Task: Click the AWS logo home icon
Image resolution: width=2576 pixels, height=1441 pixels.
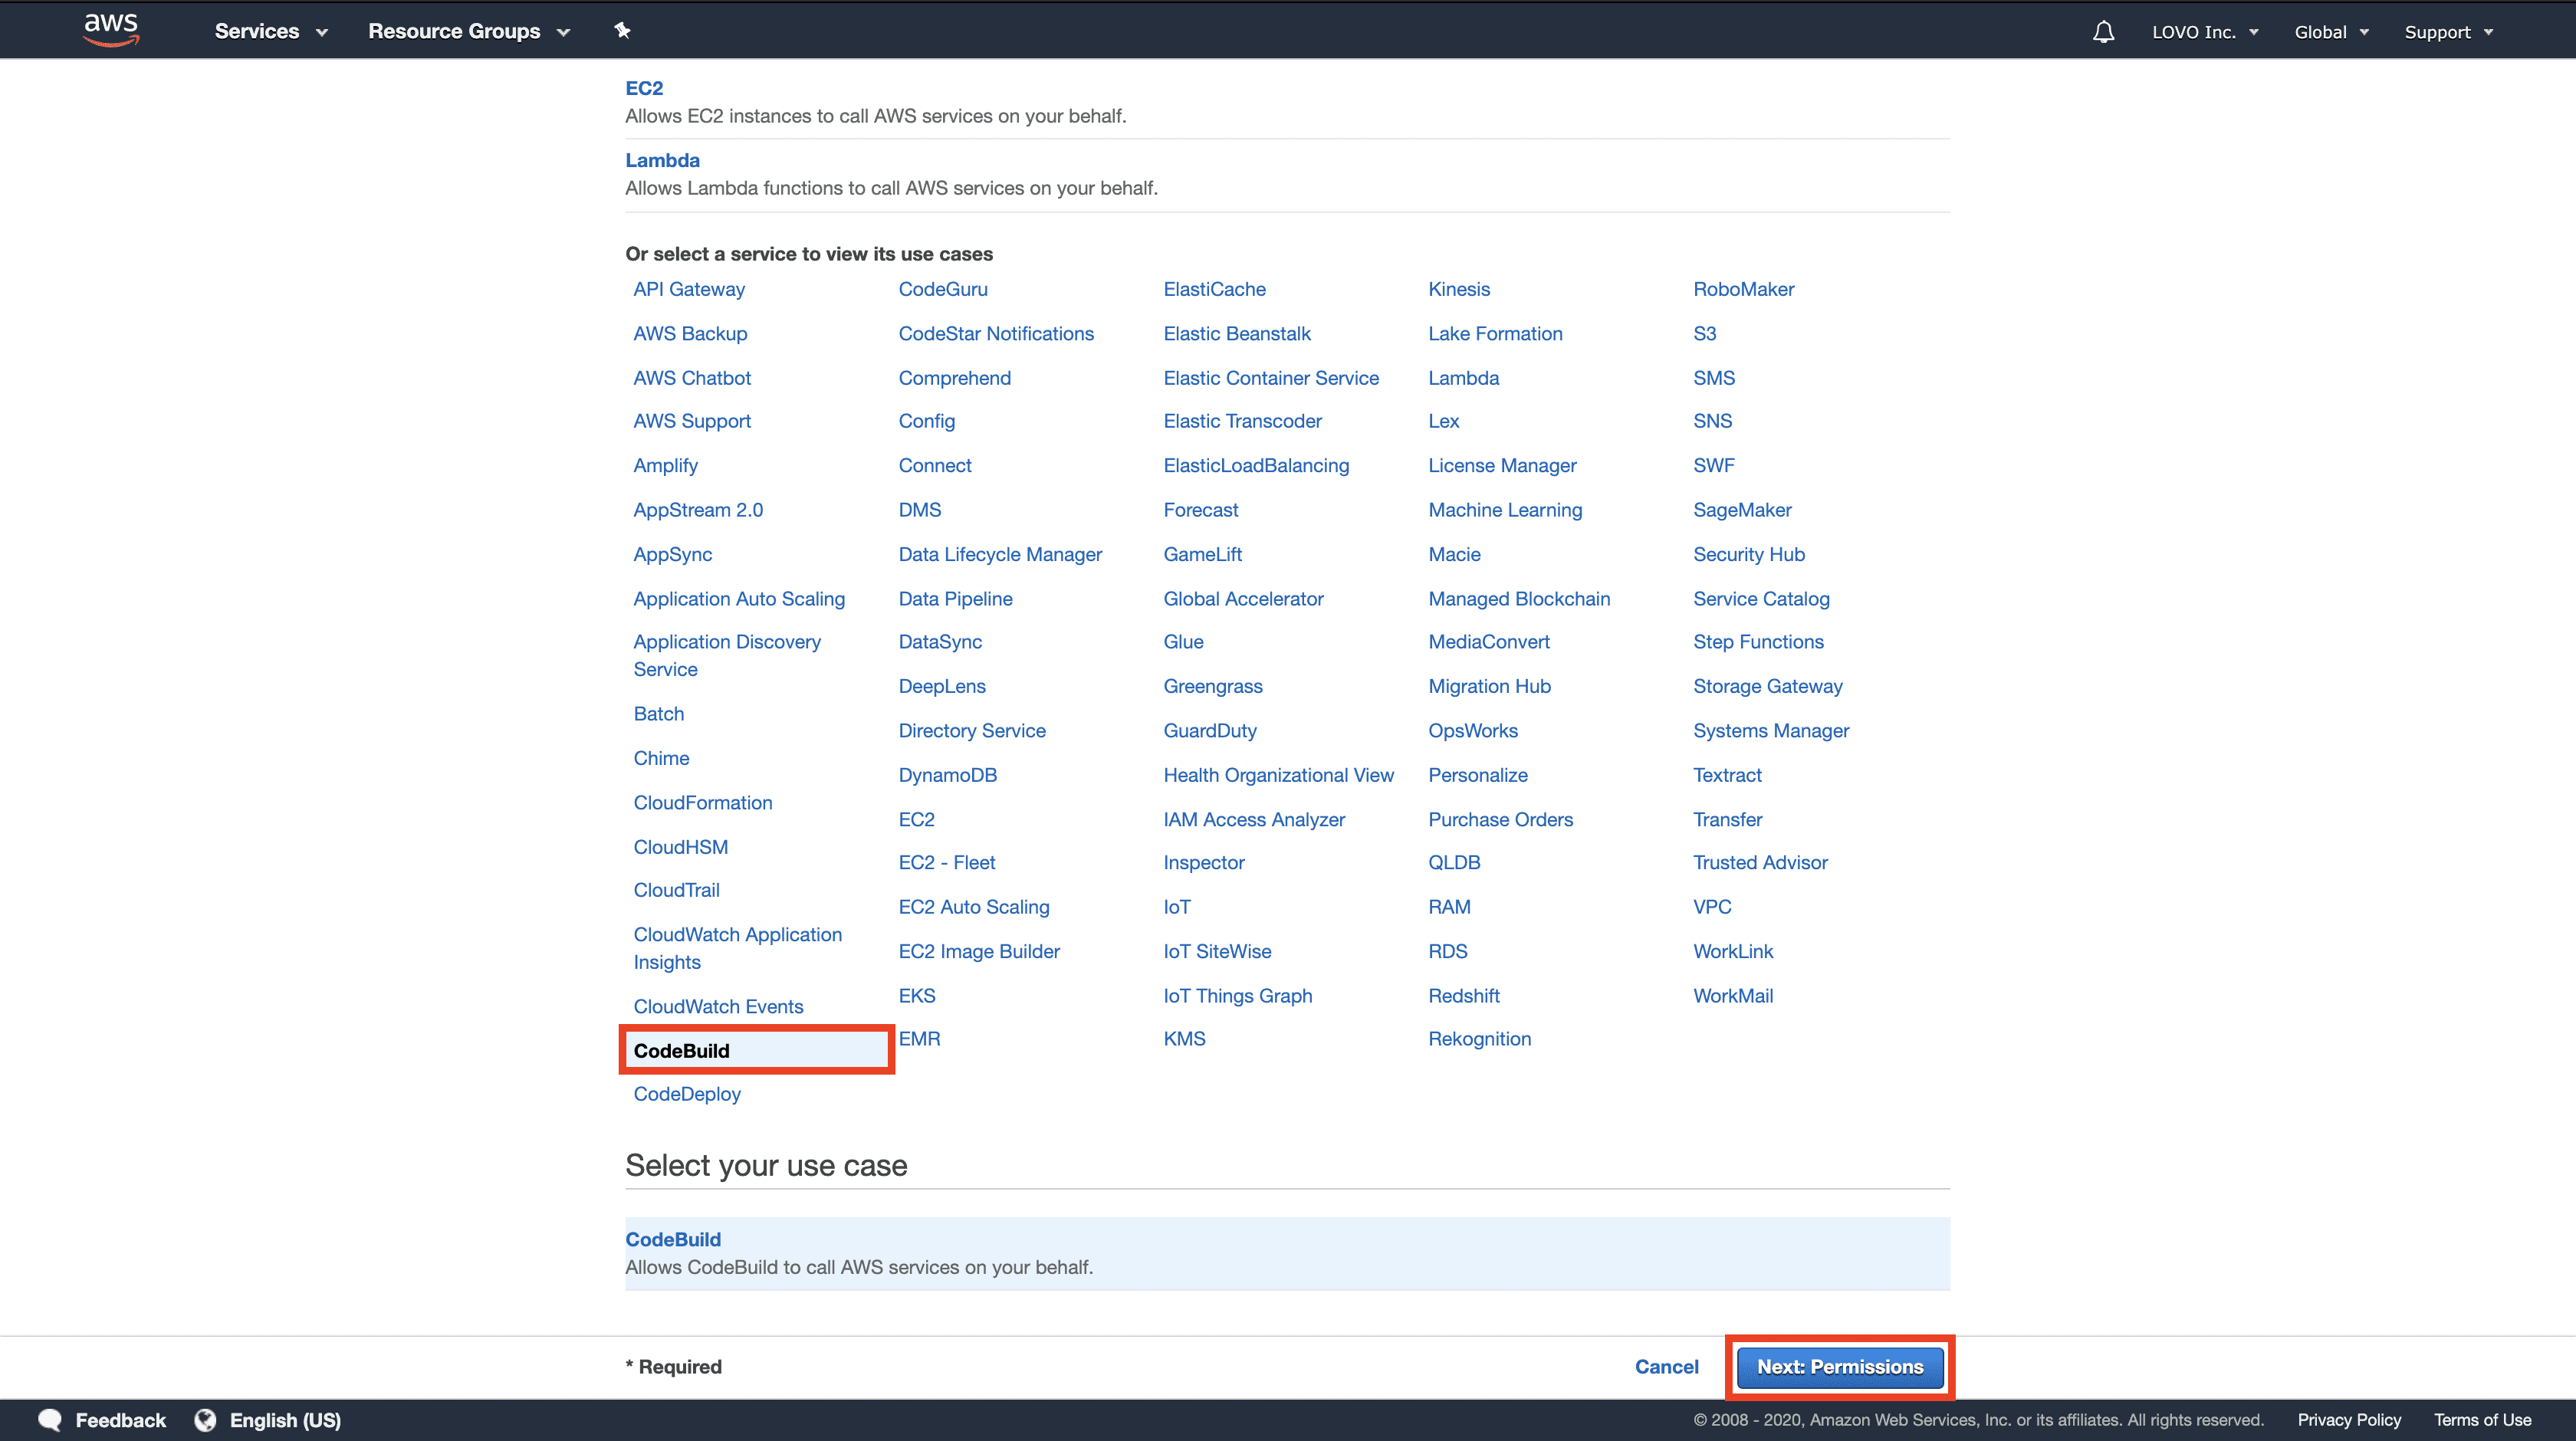Action: coord(111,30)
